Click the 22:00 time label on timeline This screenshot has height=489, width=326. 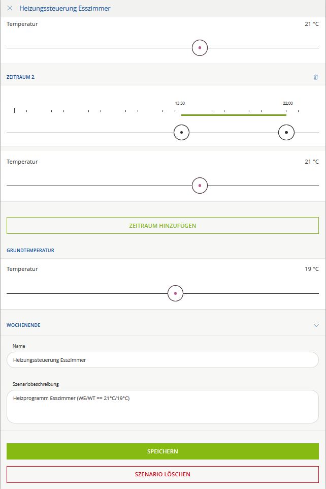(288, 103)
